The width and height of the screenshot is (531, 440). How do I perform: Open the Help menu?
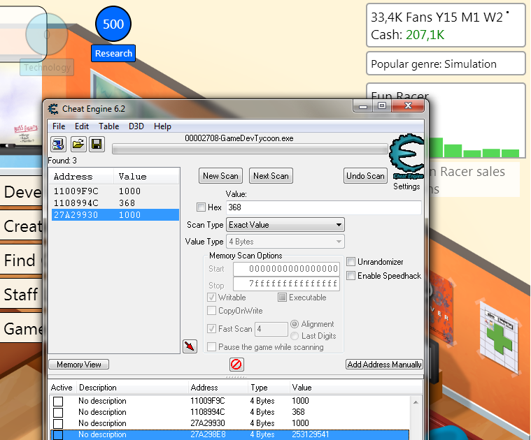(162, 126)
